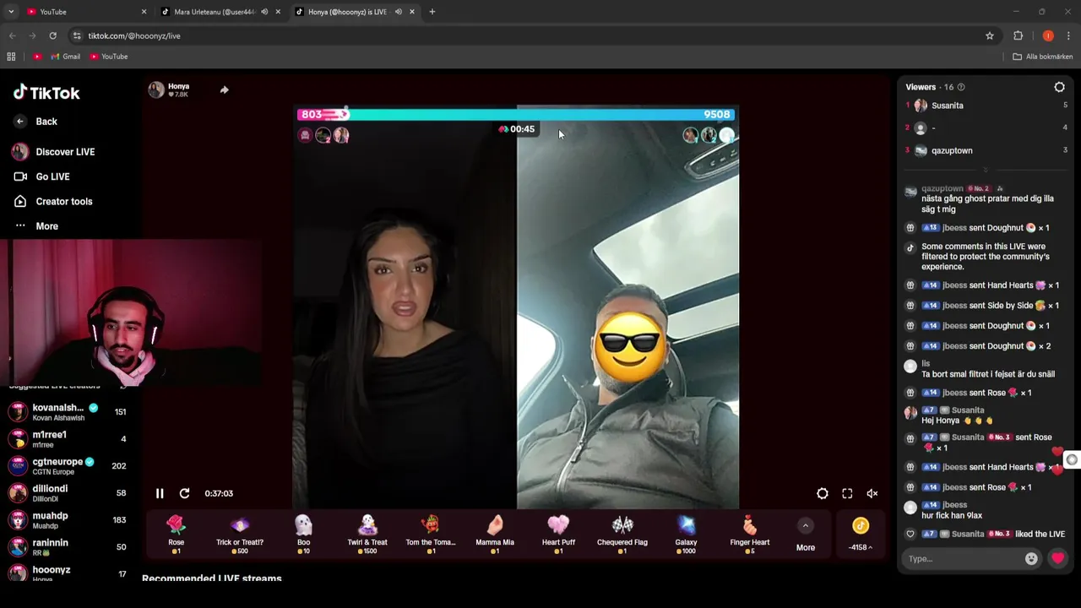Screen dimensions: 1081x608
Task: Open emoji picker in chat
Action: click(x=1031, y=558)
